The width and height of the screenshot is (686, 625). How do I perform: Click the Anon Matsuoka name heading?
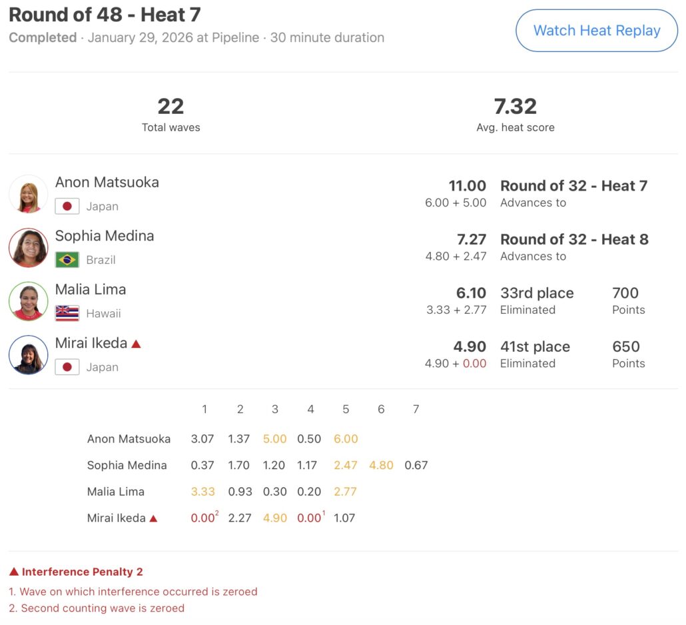[x=107, y=182]
